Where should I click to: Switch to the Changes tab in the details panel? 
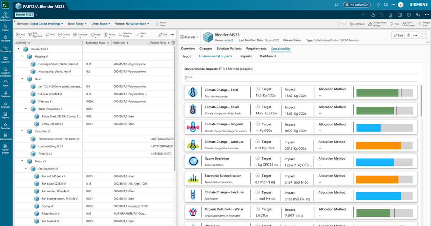click(206, 48)
